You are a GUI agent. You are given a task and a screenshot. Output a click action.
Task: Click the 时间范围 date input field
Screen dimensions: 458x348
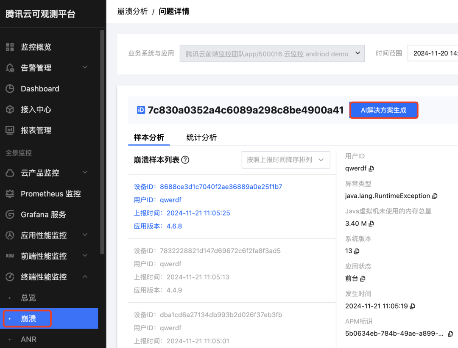(433, 53)
